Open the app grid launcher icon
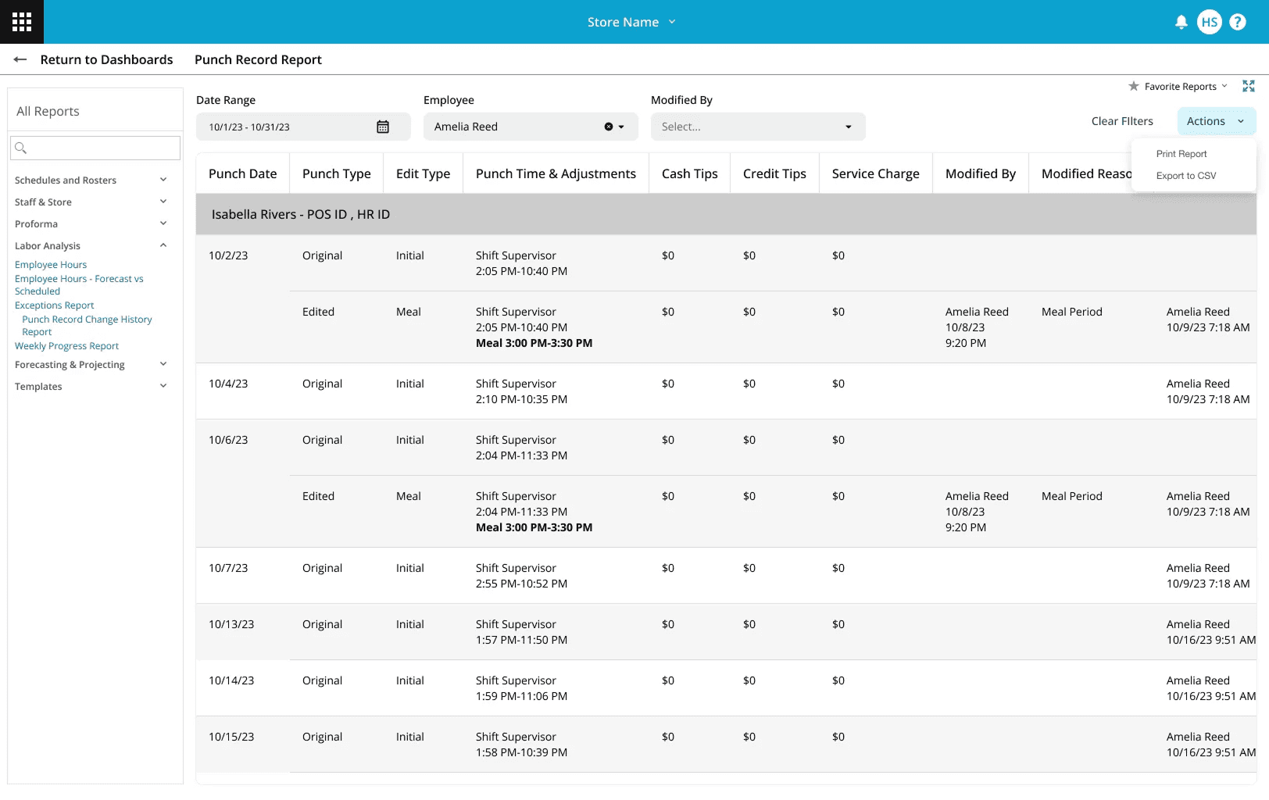The height and width of the screenshot is (800, 1269). [22, 22]
